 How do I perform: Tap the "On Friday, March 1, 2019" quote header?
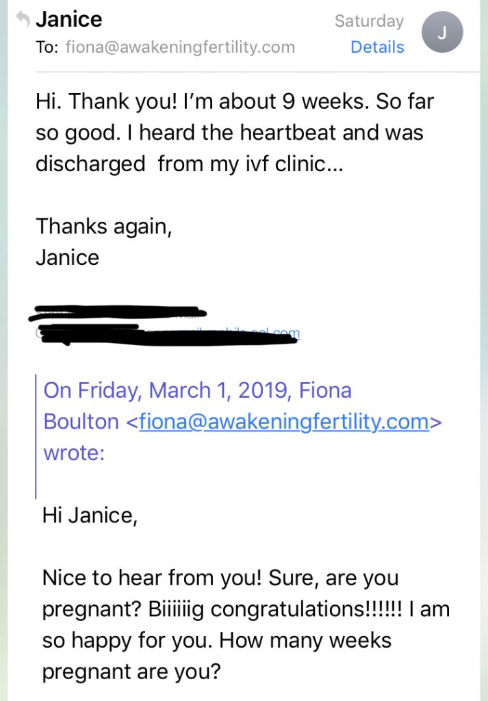pos(166,390)
